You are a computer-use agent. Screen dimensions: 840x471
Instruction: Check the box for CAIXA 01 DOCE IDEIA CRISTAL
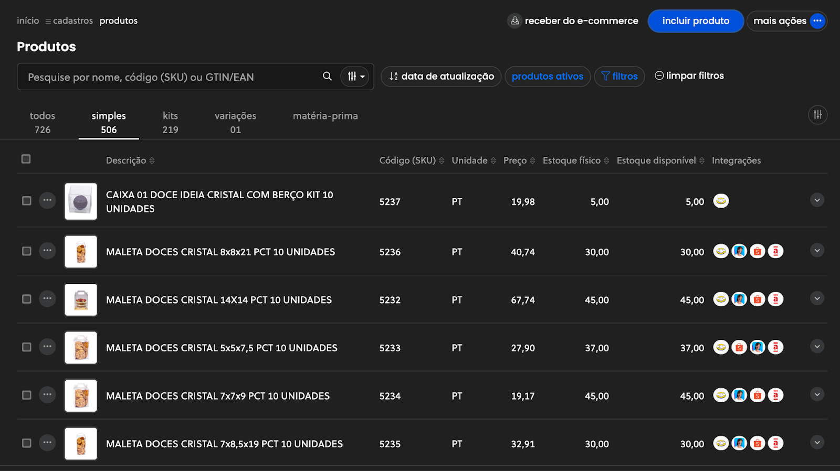[26, 201]
